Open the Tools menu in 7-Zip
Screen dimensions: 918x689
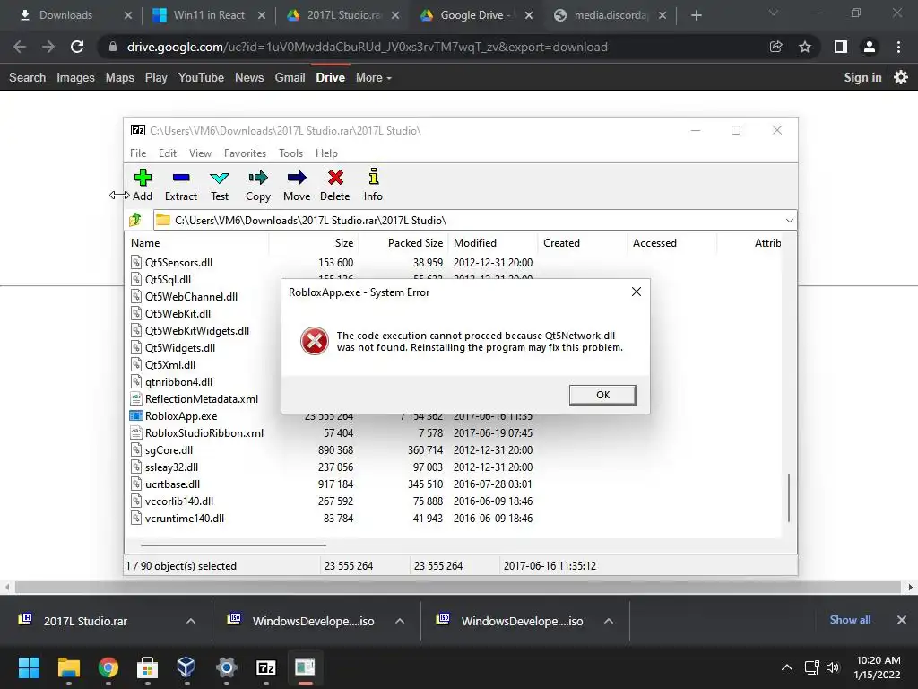[x=291, y=153]
